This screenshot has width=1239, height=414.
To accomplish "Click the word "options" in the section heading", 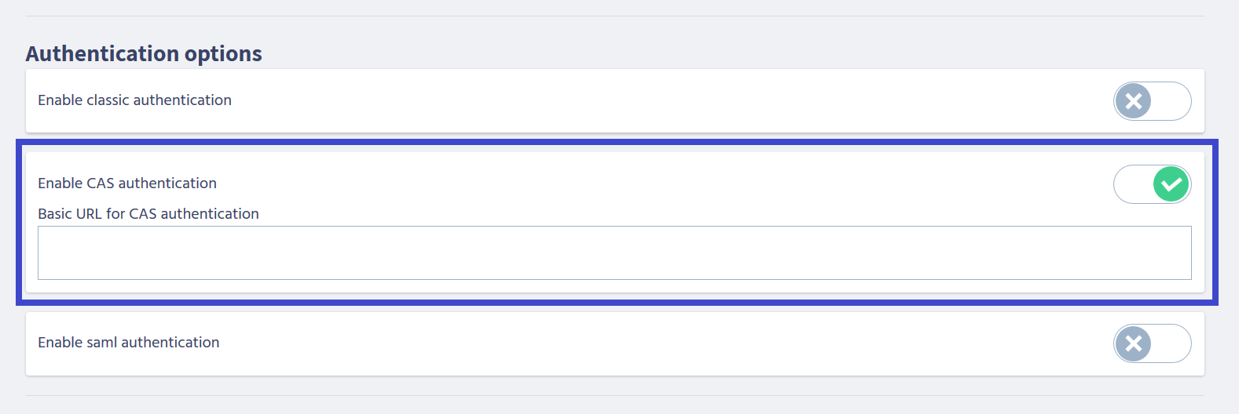I will [x=223, y=53].
